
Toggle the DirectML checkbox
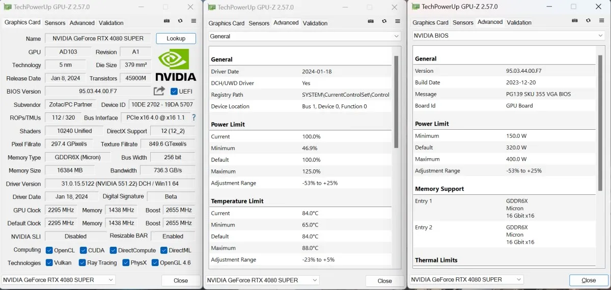[164, 250]
